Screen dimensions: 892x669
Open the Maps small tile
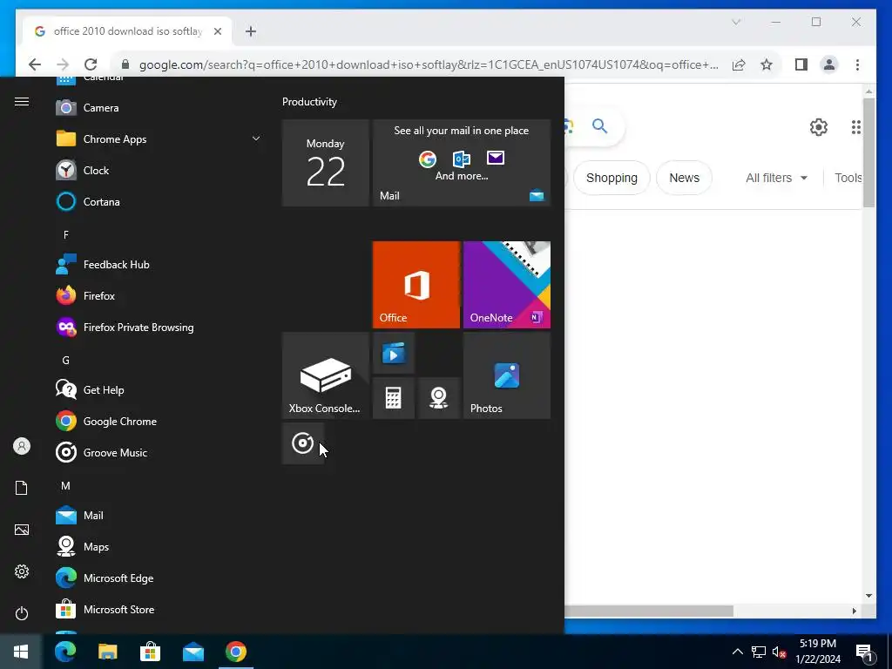tap(439, 398)
